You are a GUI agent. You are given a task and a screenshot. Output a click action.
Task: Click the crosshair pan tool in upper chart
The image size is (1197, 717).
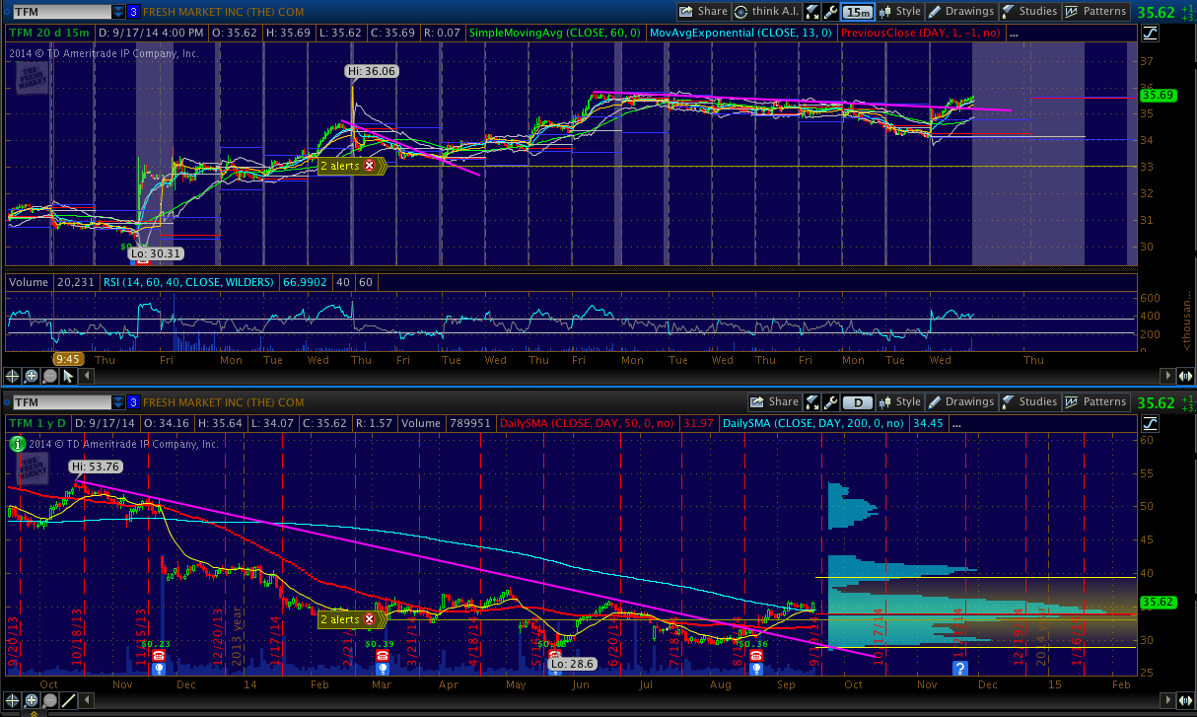point(13,376)
